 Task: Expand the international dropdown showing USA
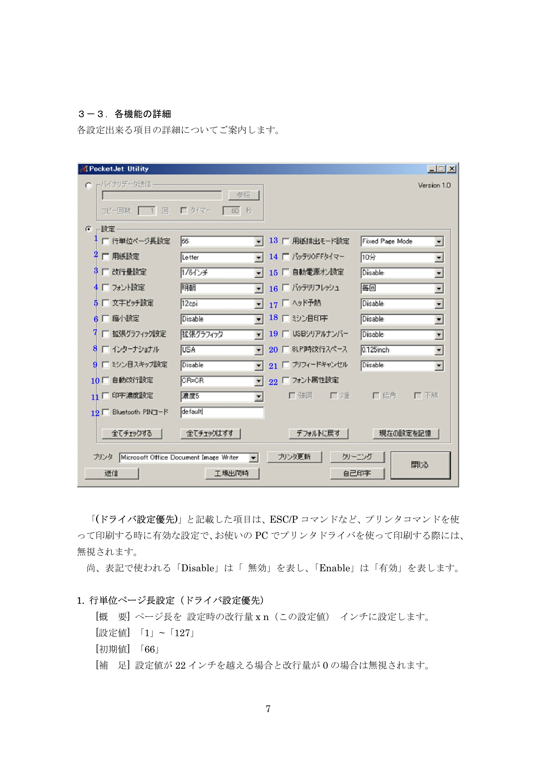222,350
